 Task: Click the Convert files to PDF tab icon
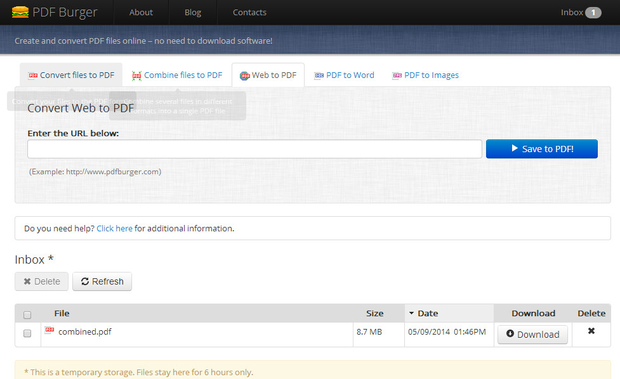[x=33, y=75]
